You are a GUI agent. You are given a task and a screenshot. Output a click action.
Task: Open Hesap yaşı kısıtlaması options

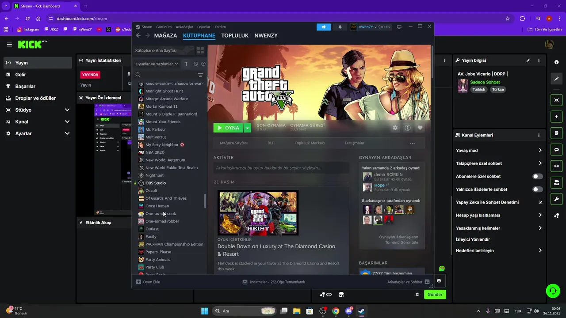point(499,216)
